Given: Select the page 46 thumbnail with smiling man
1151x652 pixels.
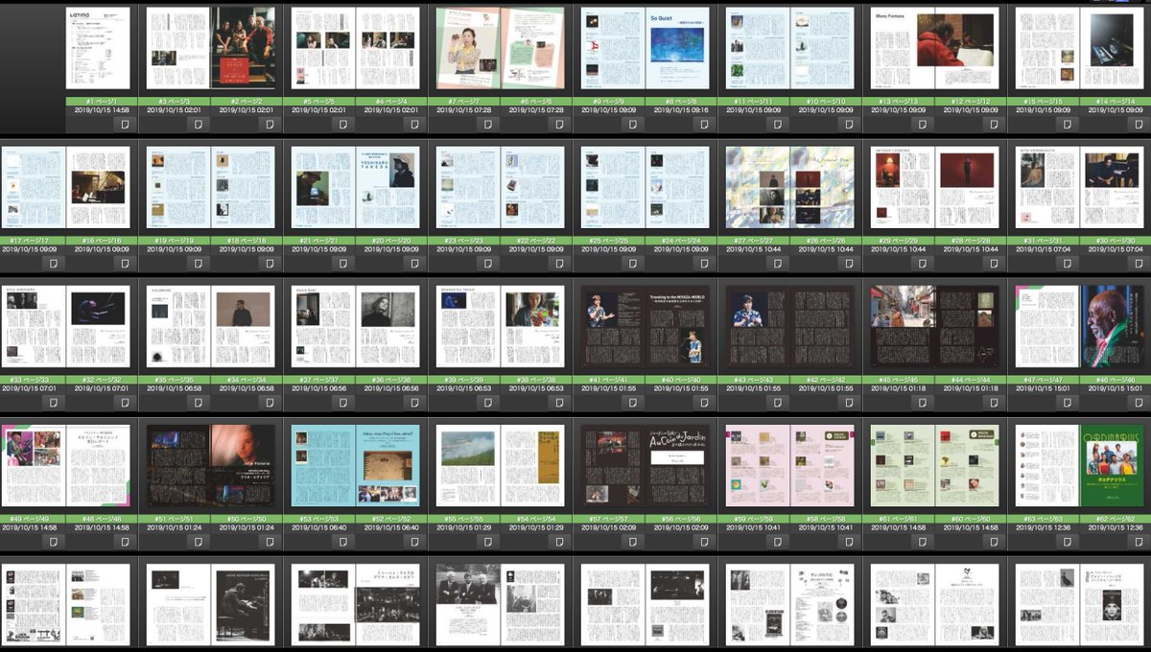Looking at the screenshot, I should [1111, 327].
